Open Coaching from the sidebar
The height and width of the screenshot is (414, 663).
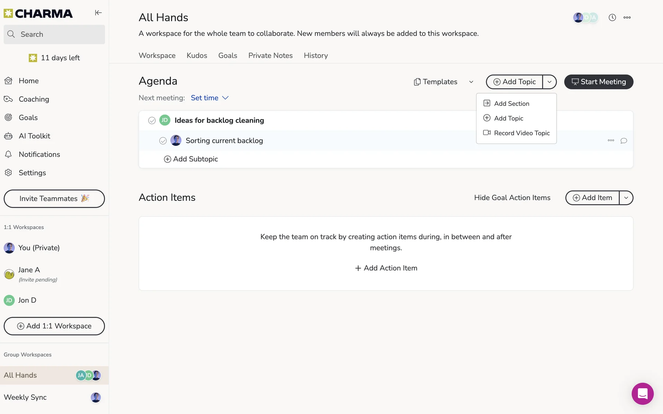[33, 99]
